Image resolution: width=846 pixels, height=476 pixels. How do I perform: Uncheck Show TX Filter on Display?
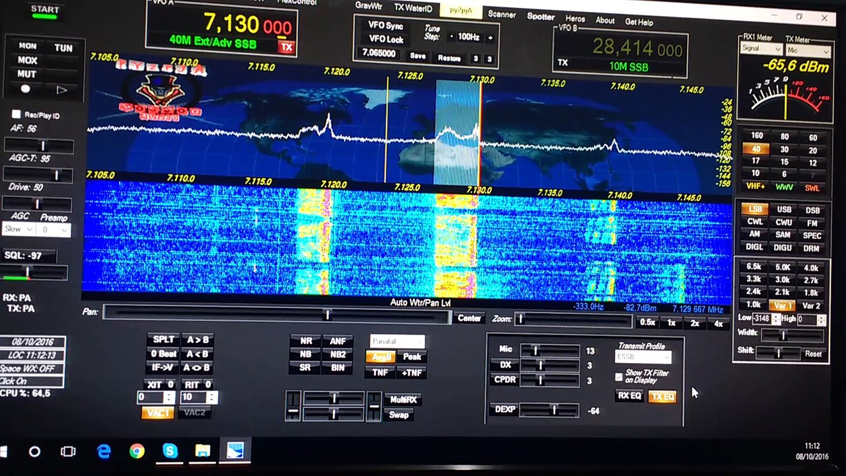click(x=619, y=377)
